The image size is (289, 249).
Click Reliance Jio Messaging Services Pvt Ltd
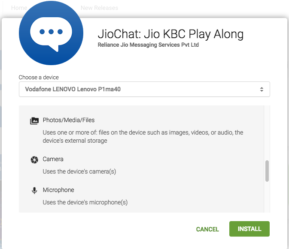click(x=148, y=45)
